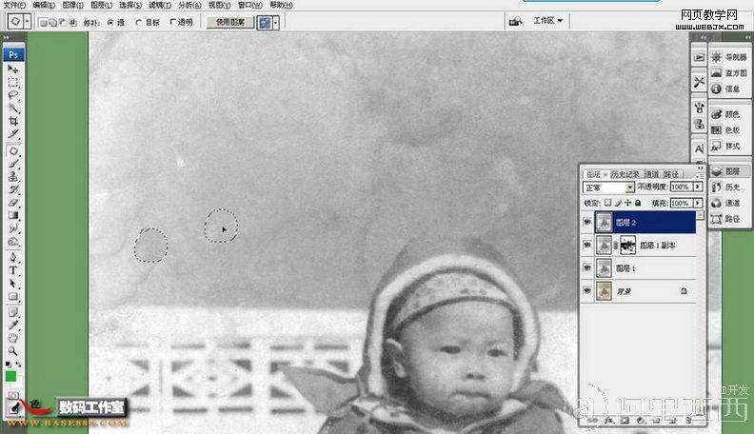
Task: Open the opacity slider arrow
Action: click(x=698, y=187)
